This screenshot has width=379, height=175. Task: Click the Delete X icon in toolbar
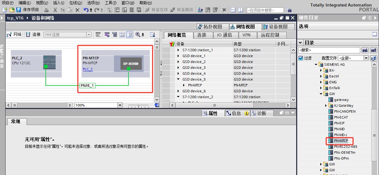pos(78,10)
